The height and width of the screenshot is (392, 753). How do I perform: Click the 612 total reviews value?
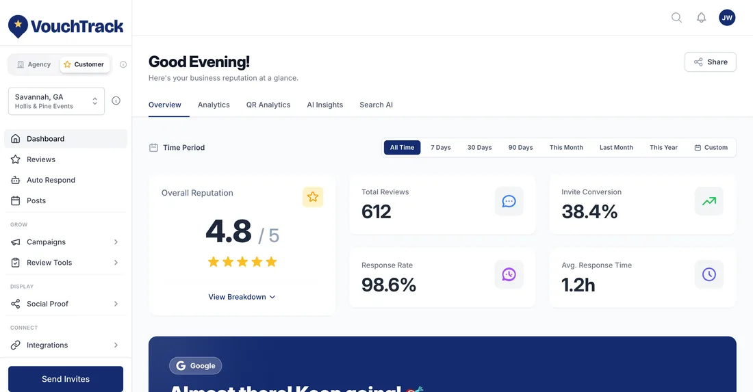(376, 211)
